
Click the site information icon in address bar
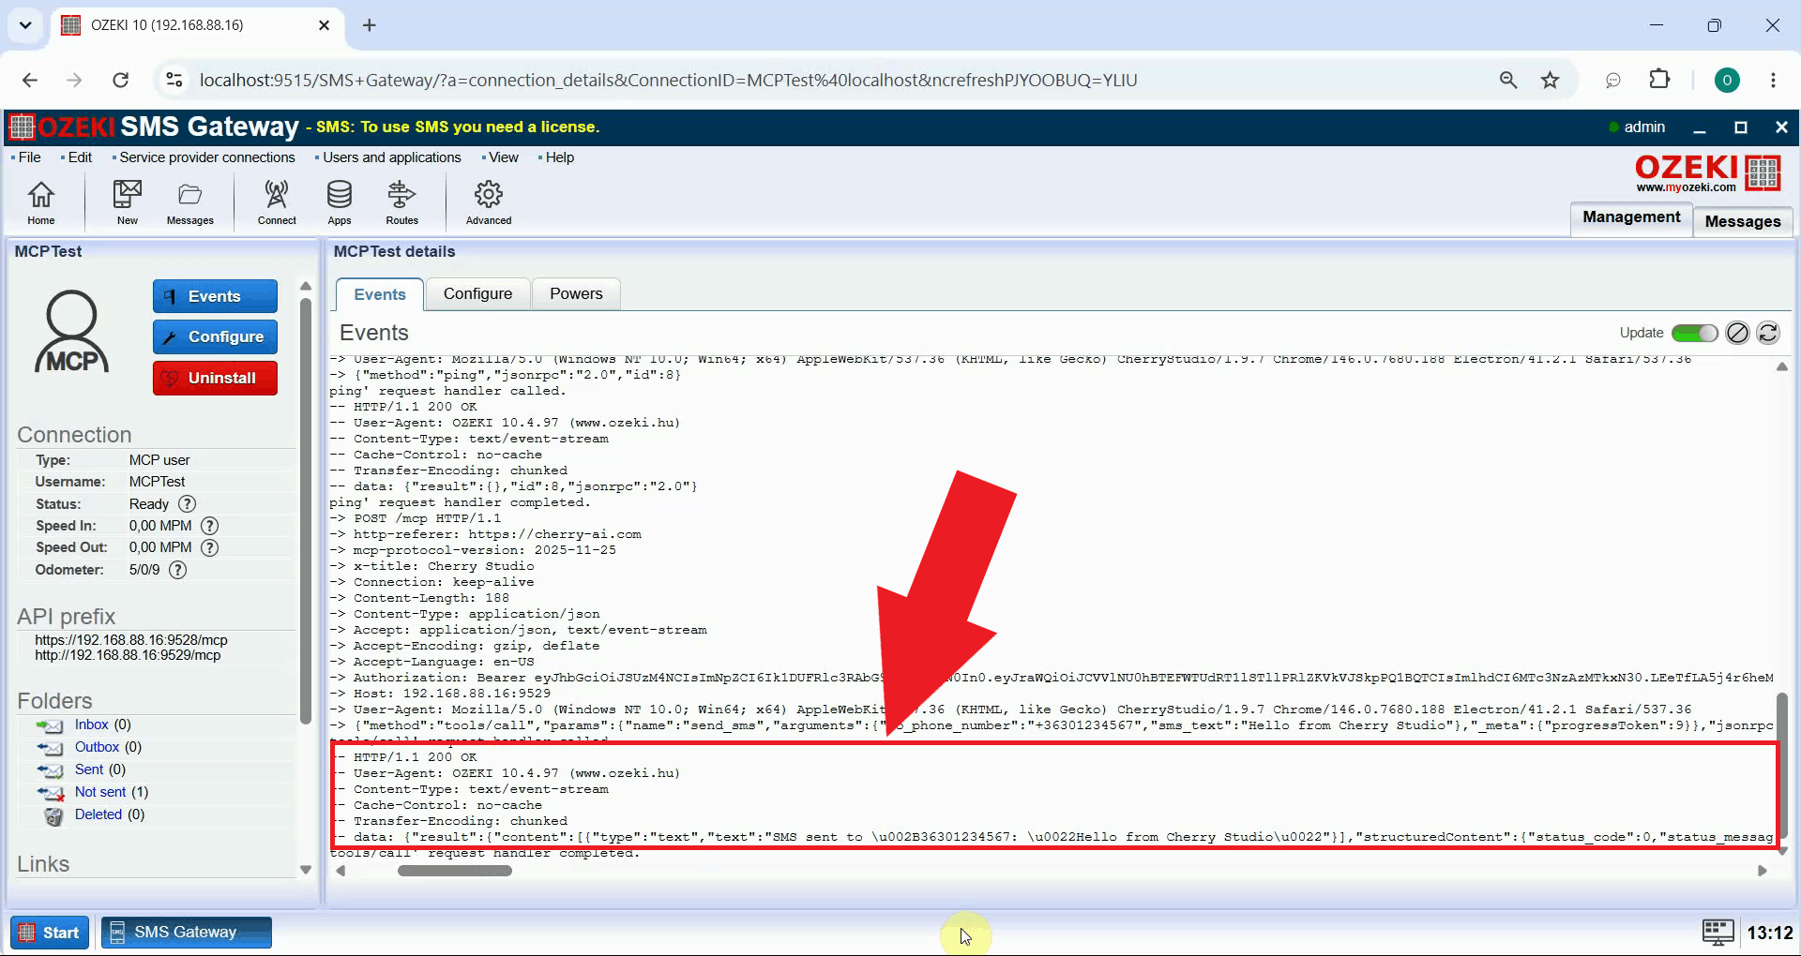pos(174,81)
